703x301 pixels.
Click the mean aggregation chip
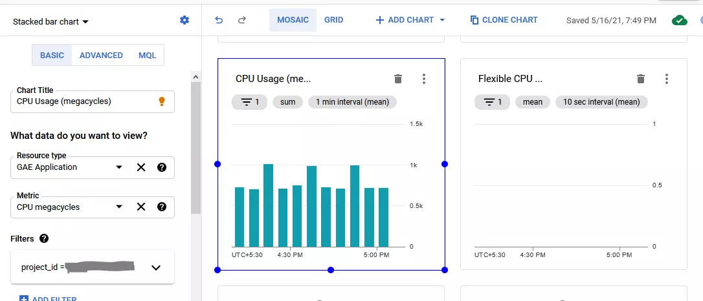[533, 102]
